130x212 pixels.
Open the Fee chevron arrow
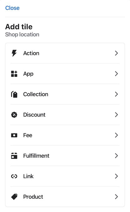point(117,135)
